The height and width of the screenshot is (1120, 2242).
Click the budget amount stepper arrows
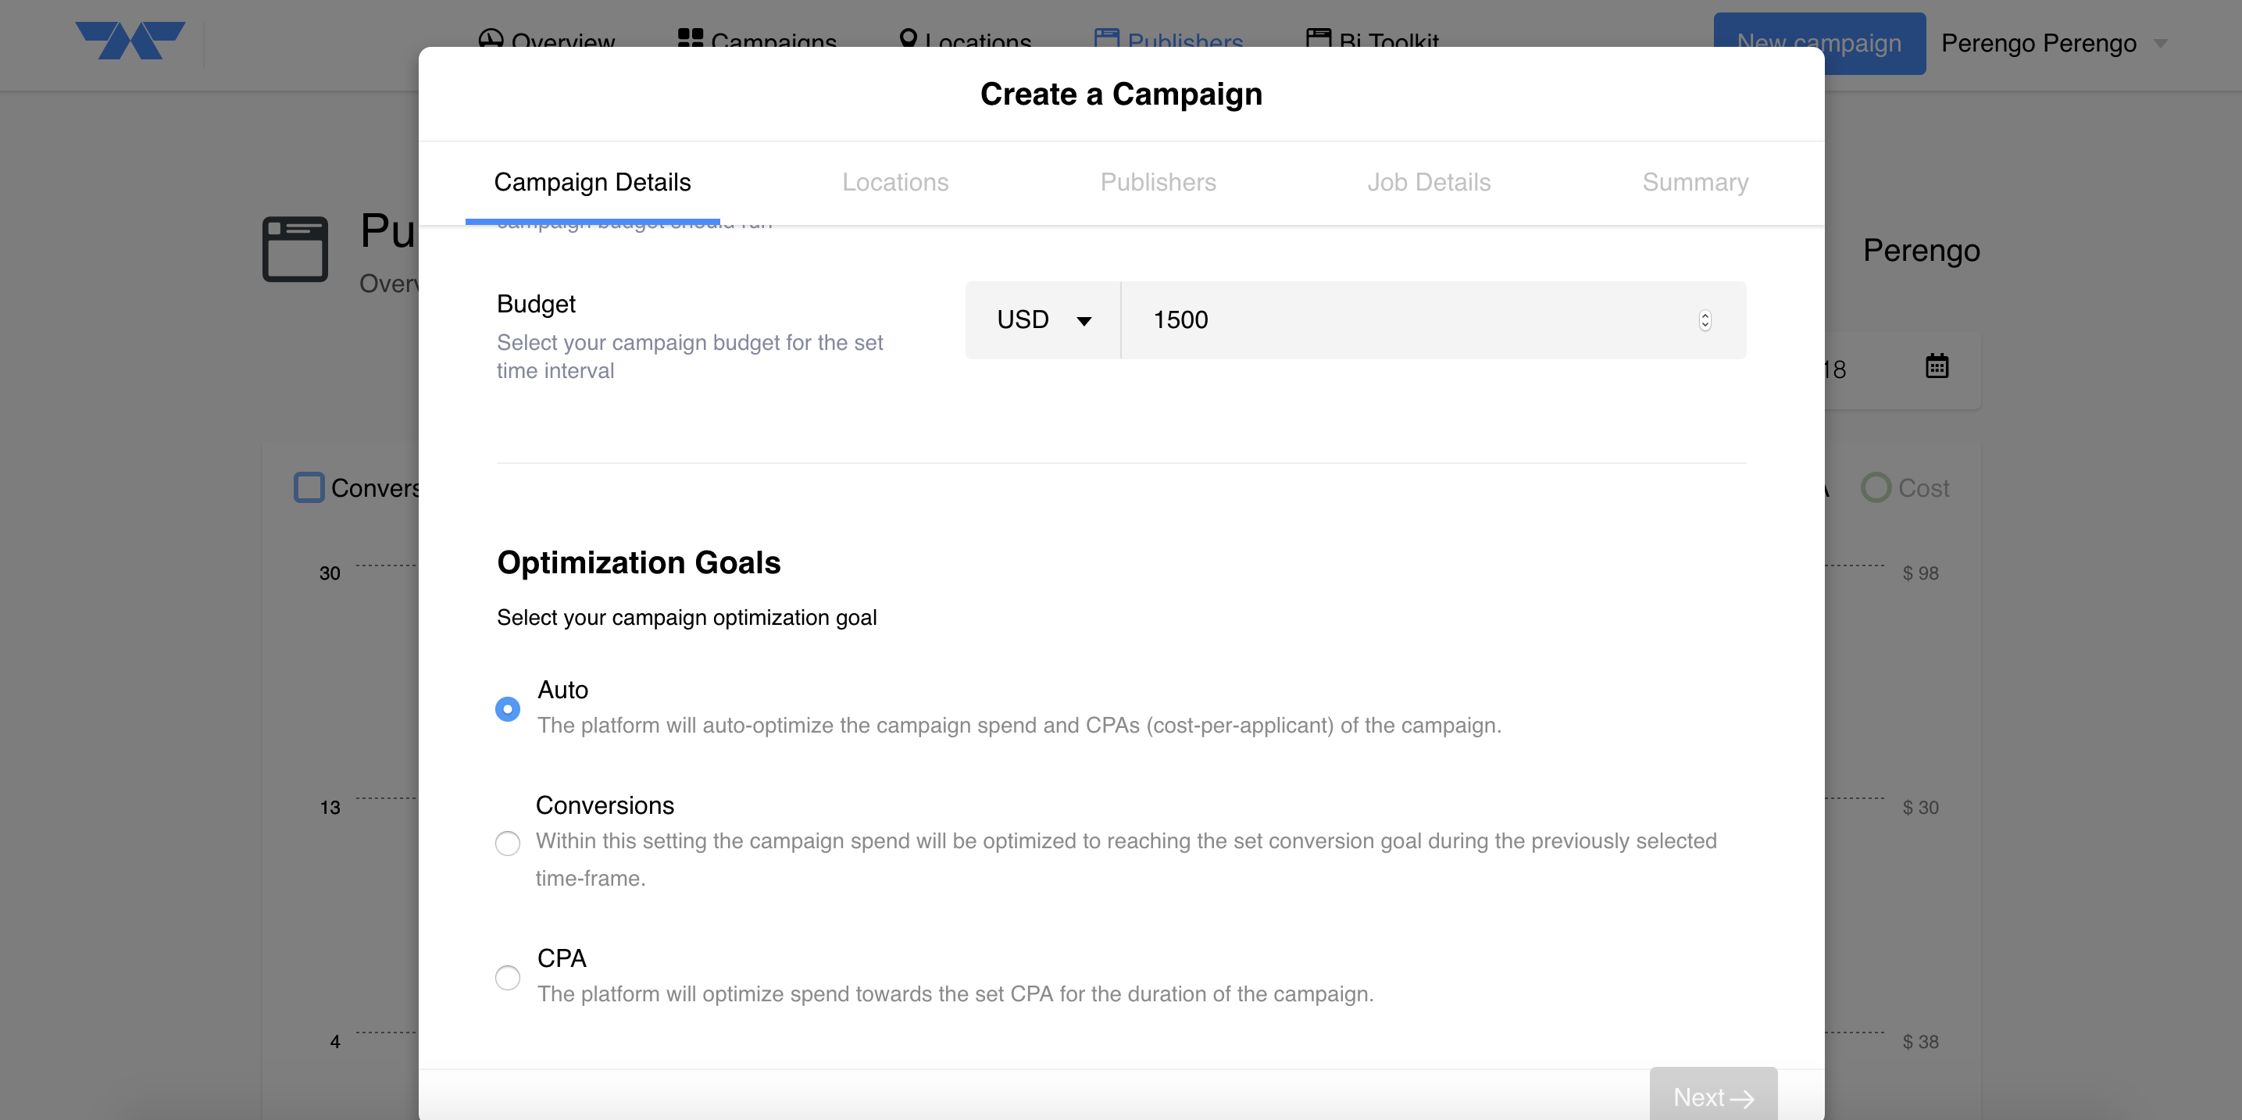[1704, 320]
